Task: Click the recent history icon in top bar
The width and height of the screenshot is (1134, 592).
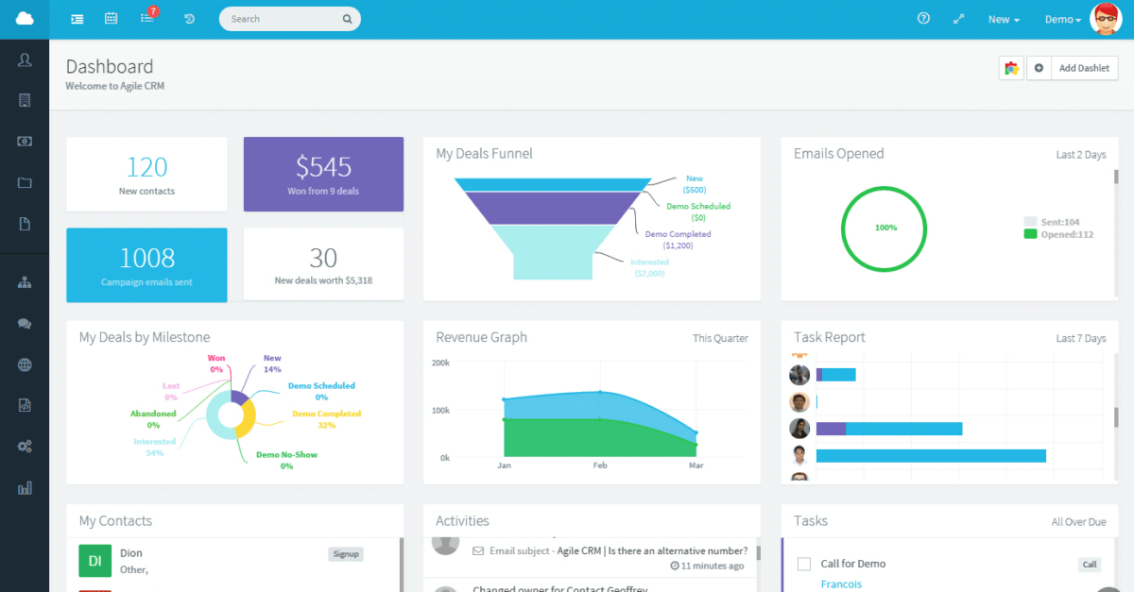Action: [x=189, y=18]
